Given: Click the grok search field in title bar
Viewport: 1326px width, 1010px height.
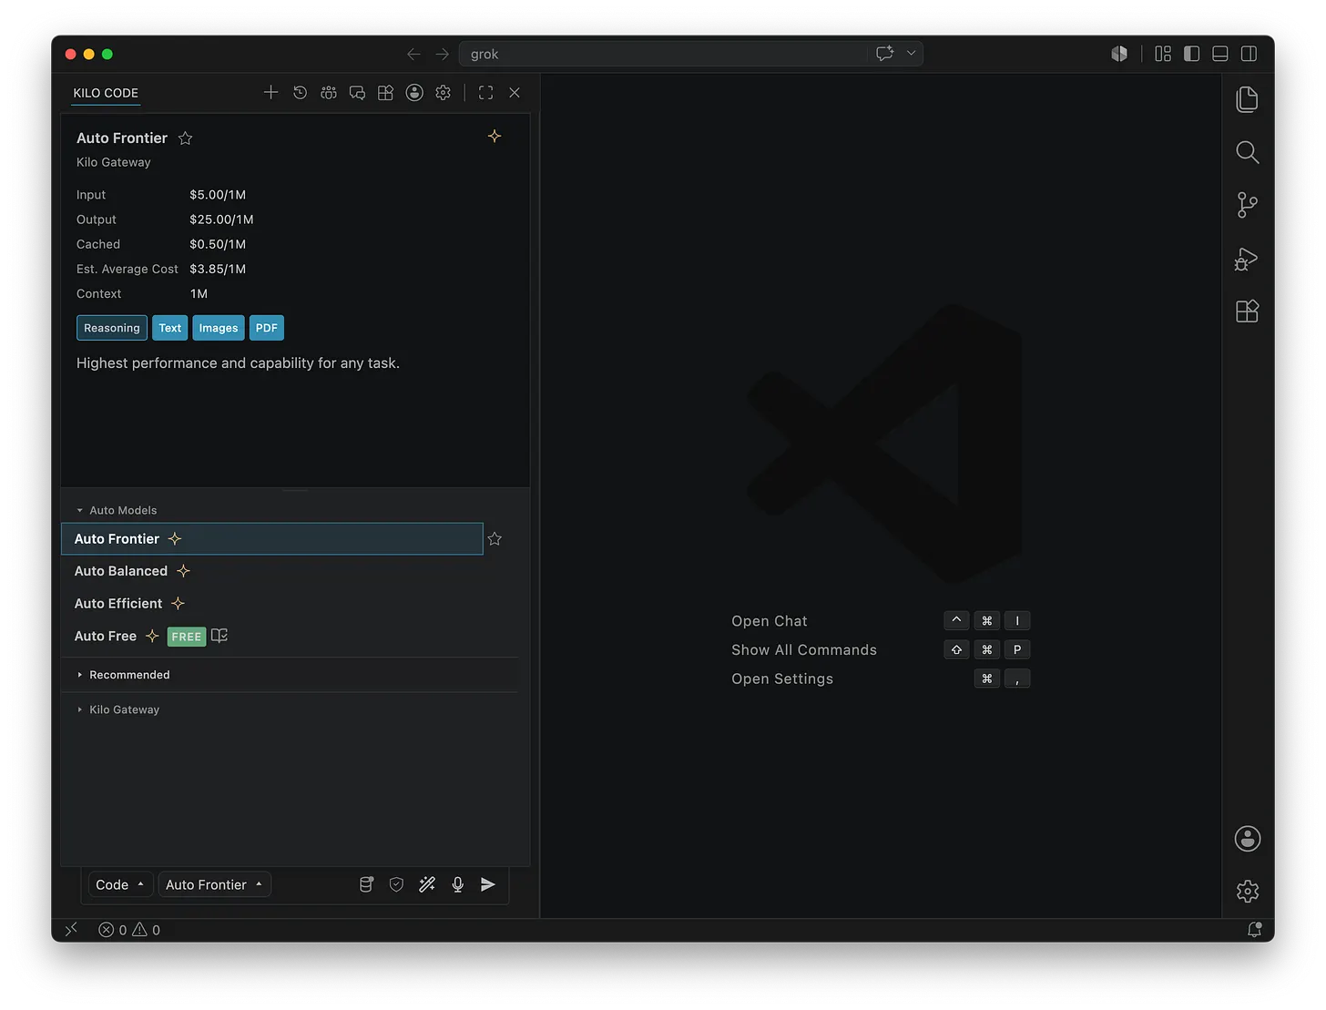Looking at the screenshot, I should coord(663,55).
